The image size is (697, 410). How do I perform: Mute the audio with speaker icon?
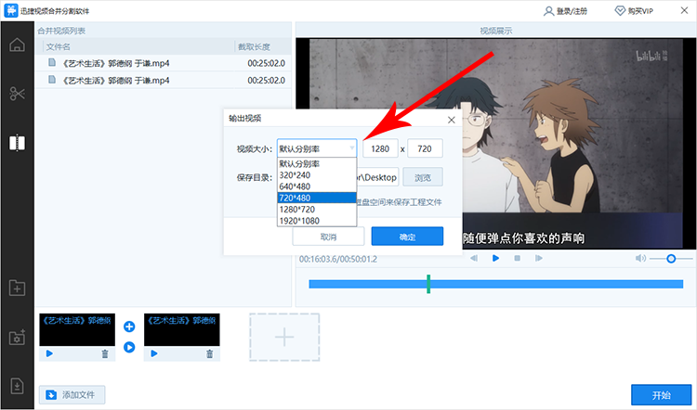640,258
